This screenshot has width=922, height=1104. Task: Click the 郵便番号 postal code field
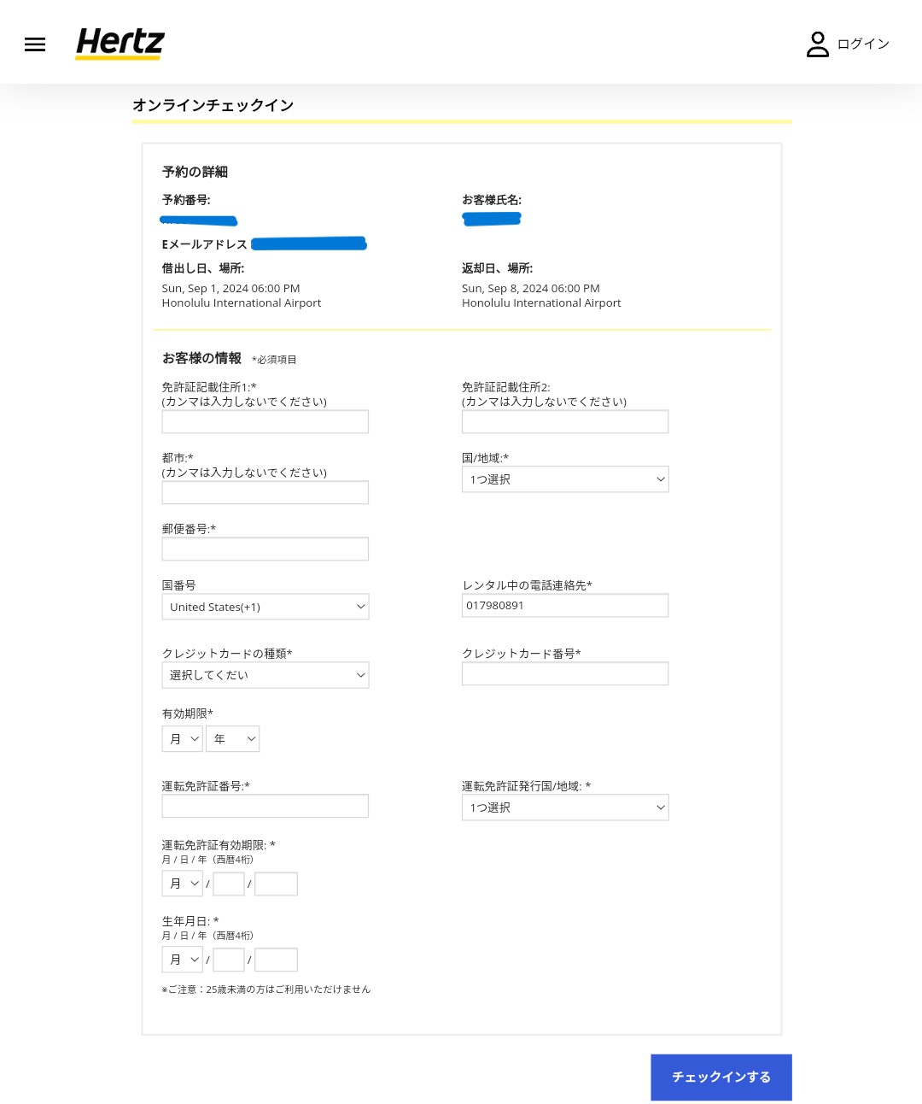(x=266, y=549)
